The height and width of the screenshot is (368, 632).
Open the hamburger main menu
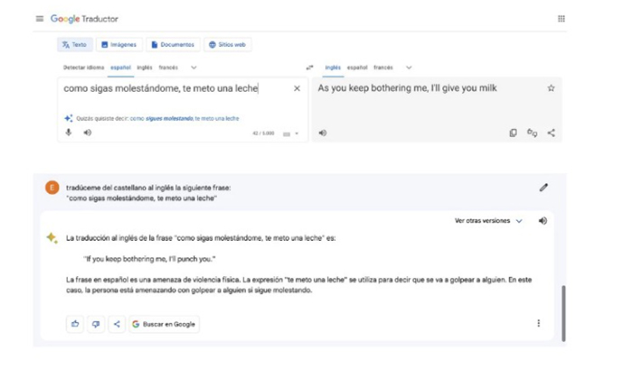[39, 19]
